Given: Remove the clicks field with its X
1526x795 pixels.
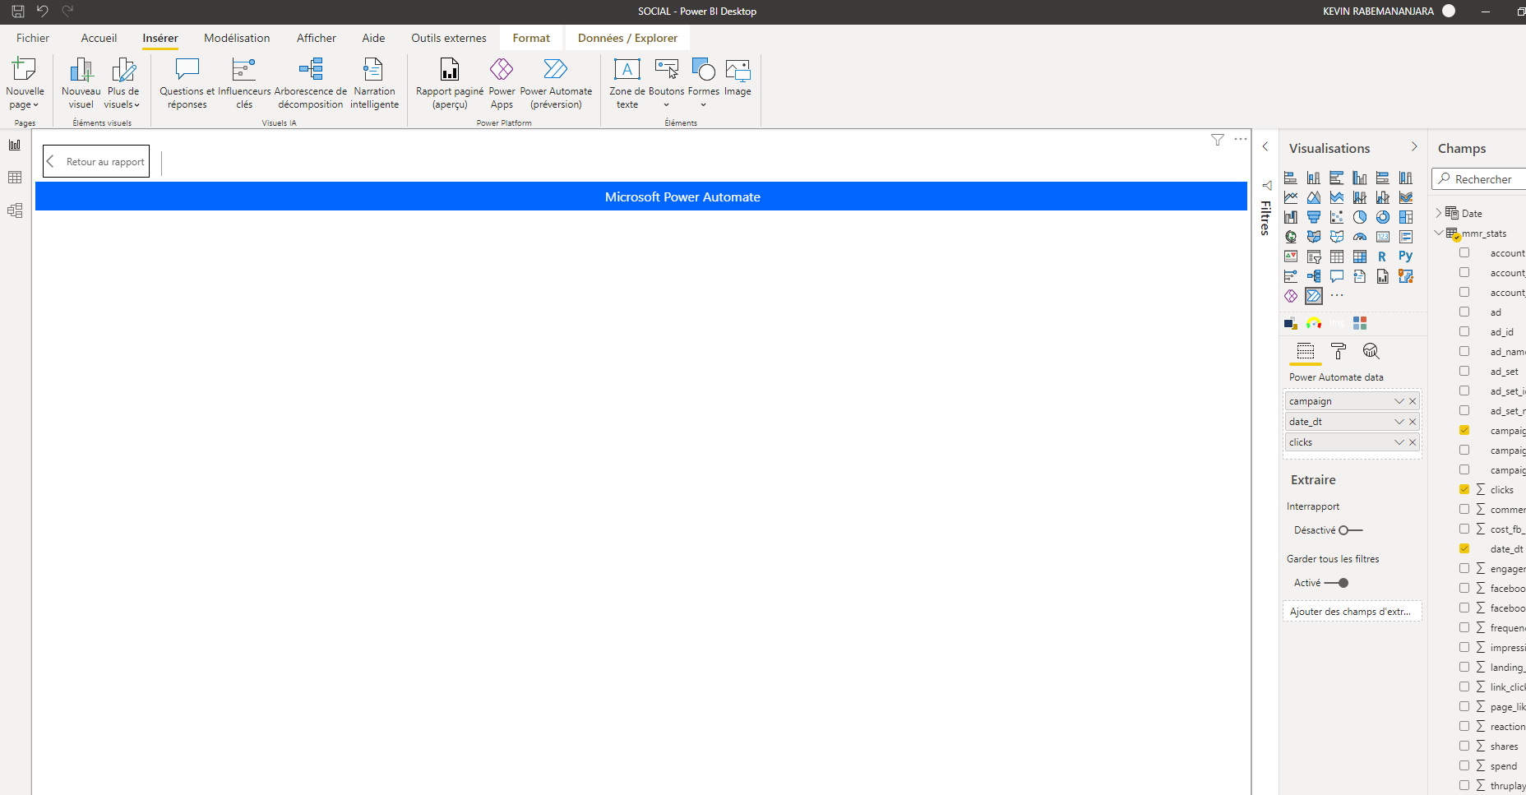Looking at the screenshot, I should (x=1413, y=442).
